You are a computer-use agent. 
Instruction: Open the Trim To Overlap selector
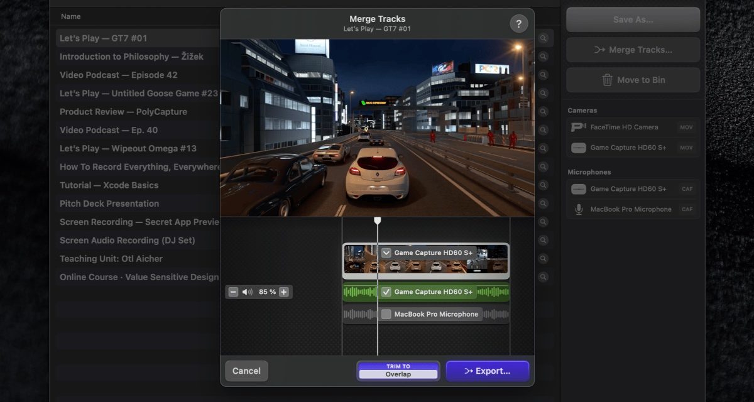point(398,371)
